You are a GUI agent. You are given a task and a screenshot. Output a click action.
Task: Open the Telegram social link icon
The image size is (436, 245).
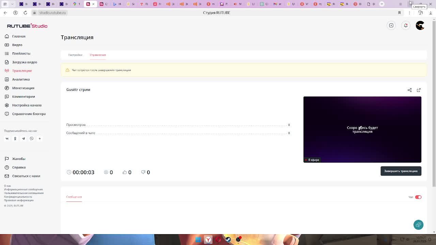pyautogui.click(x=23, y=138)
